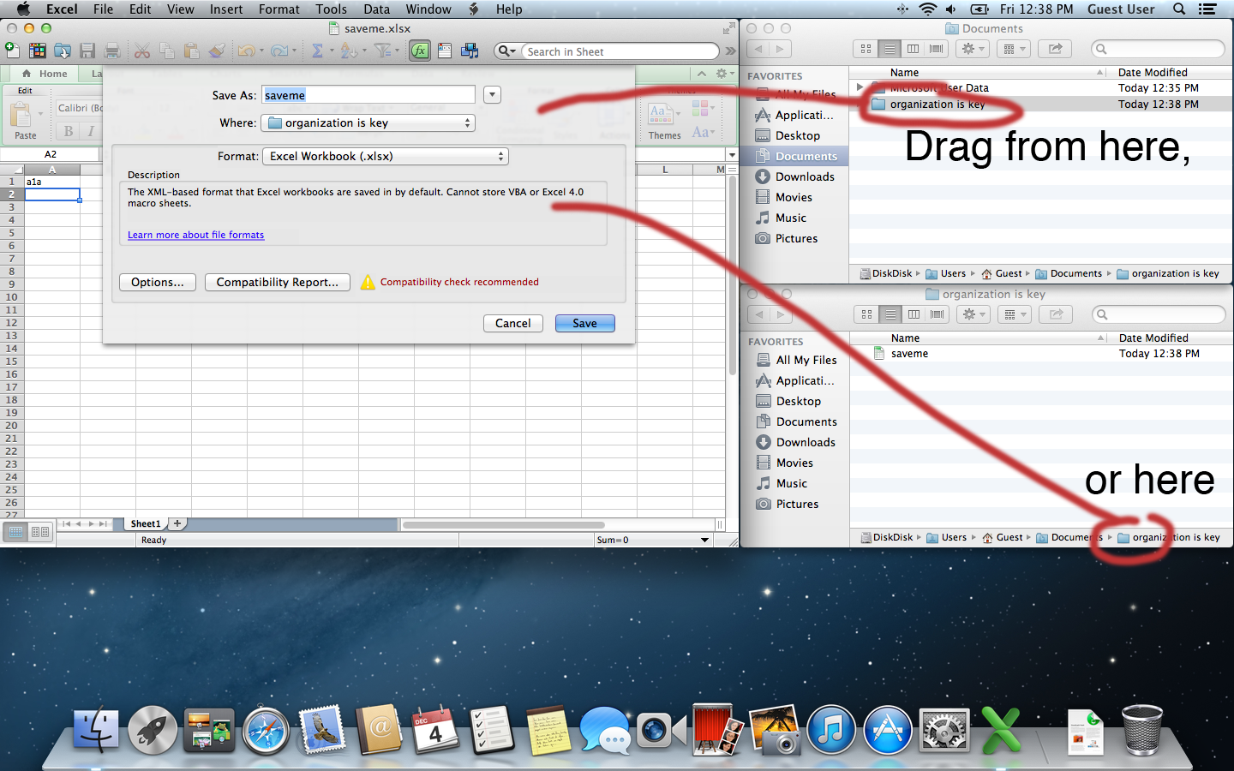Screen dimensions: 1234x771
Task: Click the Share icon in Documents Finder window
Action: click(x=1055, y=49)
